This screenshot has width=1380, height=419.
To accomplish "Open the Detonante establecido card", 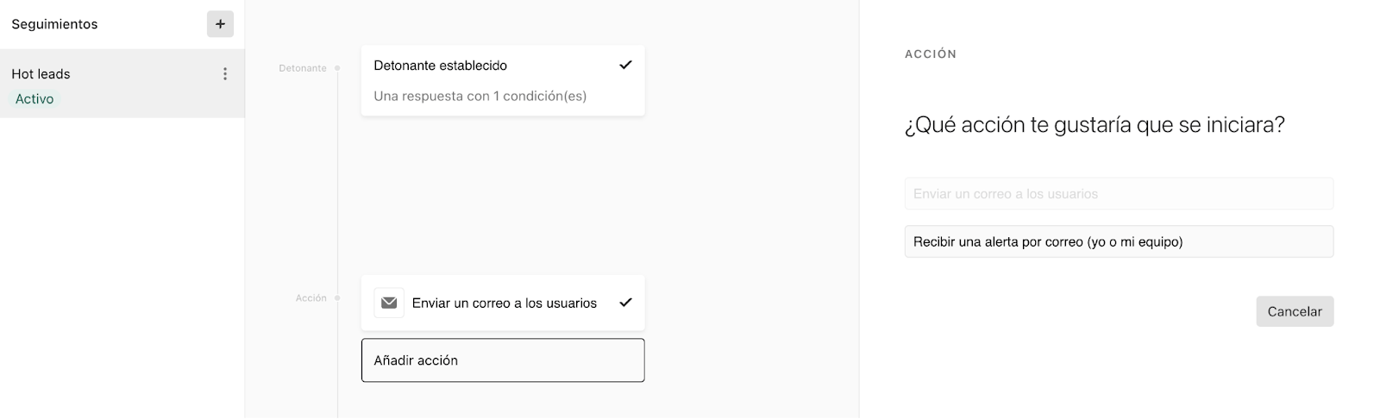I will (x=503, y=80).
